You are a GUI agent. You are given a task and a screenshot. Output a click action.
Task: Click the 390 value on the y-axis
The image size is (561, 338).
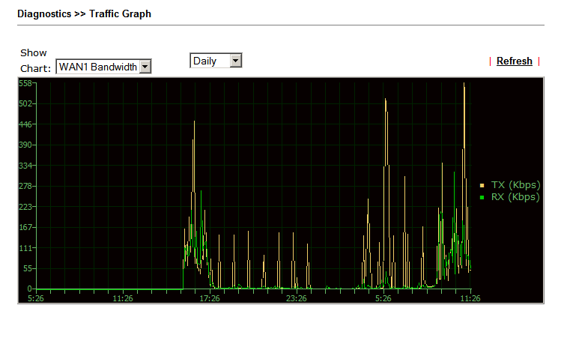coord(25,145)
